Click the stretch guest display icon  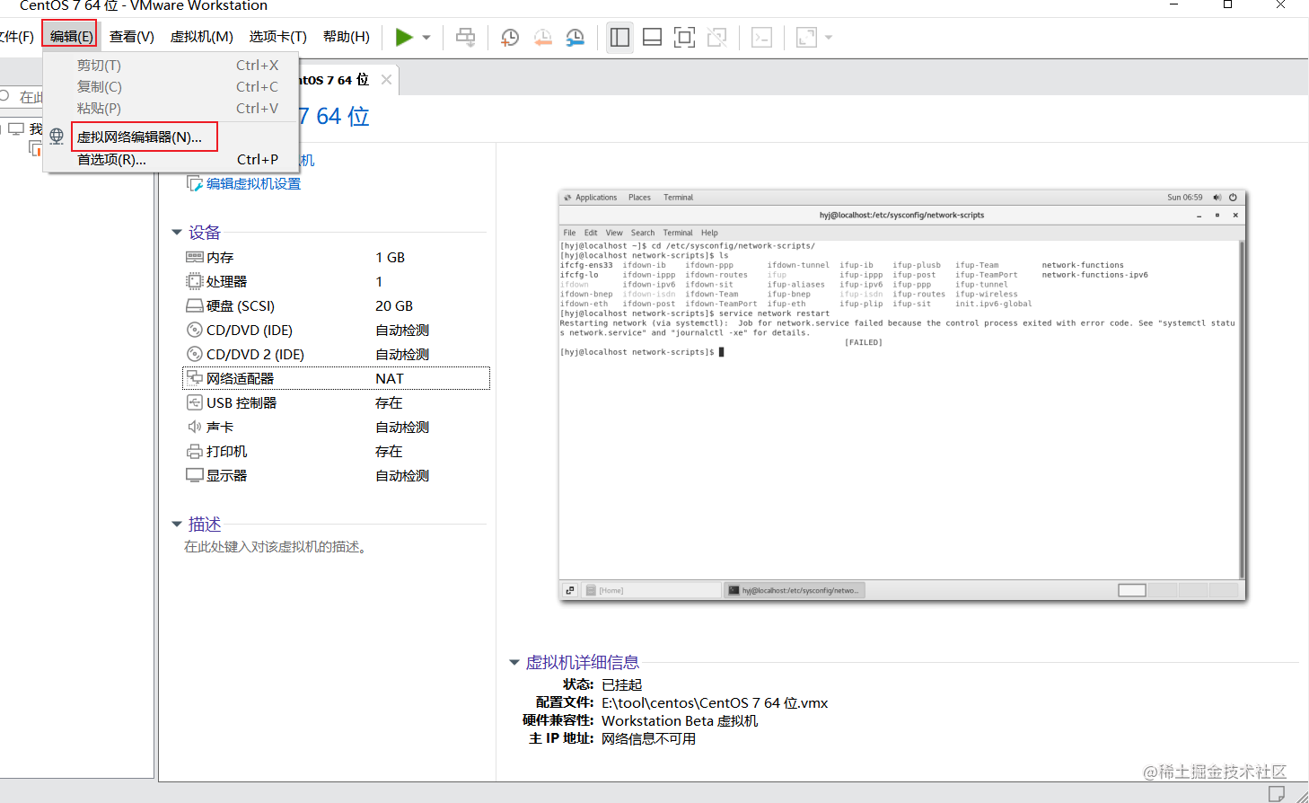coord(806,37)
